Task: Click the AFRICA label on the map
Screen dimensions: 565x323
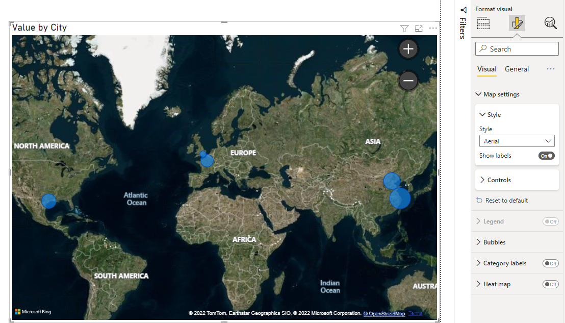Action: [x=244, y=239]
